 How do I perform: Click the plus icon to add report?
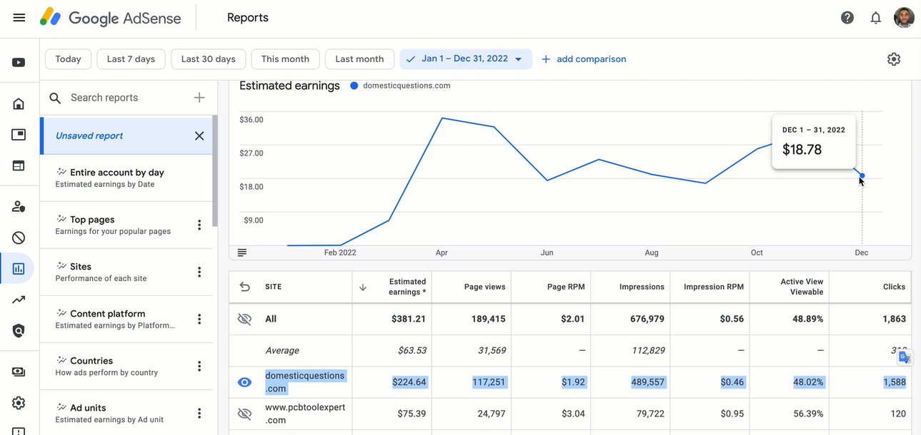coord(199,98)
